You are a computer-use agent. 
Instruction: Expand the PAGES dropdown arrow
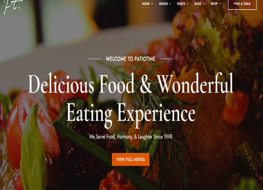(188, 4)
